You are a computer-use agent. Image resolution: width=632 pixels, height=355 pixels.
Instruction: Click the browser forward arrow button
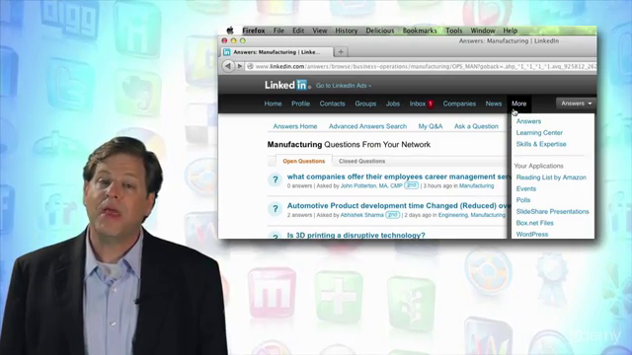pos(239,66)
